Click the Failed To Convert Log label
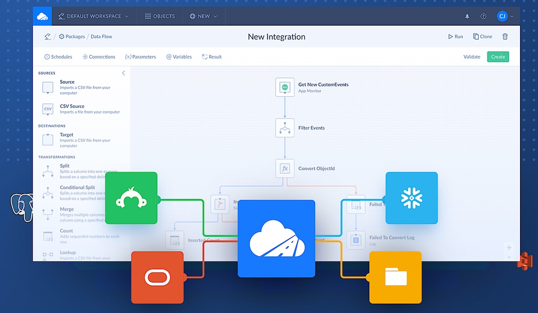The width and height of the screenshot is (538, 313). [392, 238]
